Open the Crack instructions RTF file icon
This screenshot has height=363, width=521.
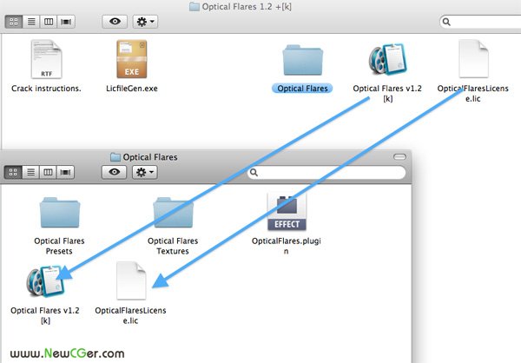(46, 59)
